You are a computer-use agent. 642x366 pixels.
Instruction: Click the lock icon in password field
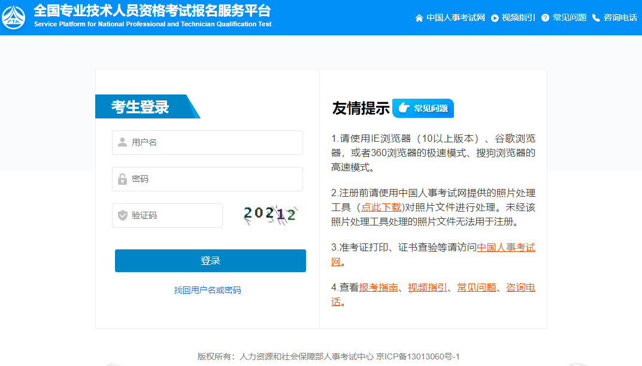(x=123, y=179)
